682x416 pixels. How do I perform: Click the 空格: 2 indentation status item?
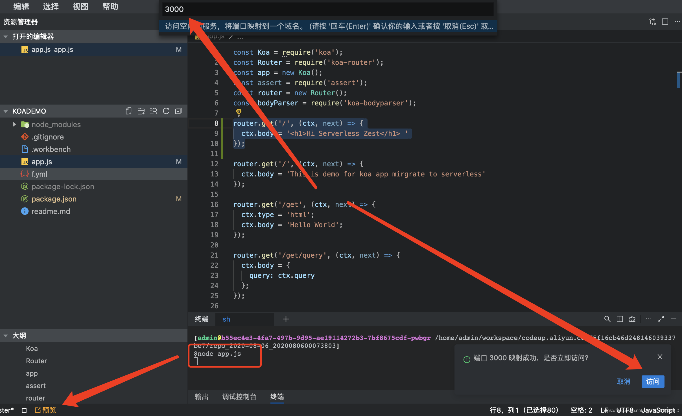pyautogui.click(x=581, y=410)
